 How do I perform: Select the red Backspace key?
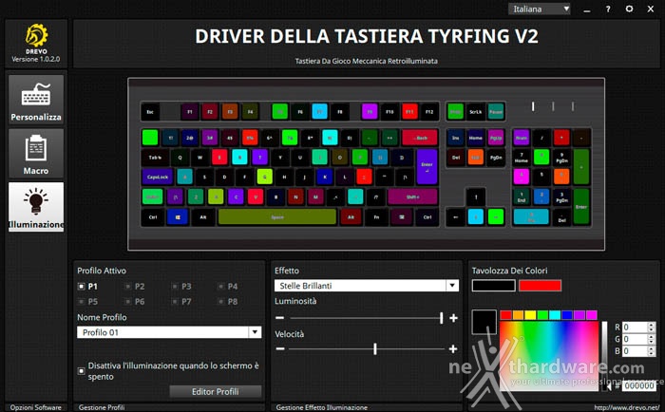click(420, 138)
